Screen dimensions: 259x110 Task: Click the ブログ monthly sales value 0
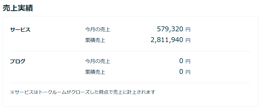click(x=181, y=61)
